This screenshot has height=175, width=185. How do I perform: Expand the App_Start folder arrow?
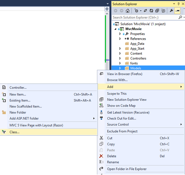point(120,49)
